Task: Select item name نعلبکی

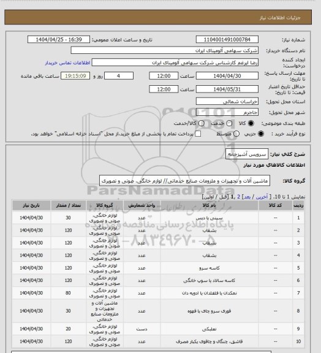Action: click(x=210, y=329)
